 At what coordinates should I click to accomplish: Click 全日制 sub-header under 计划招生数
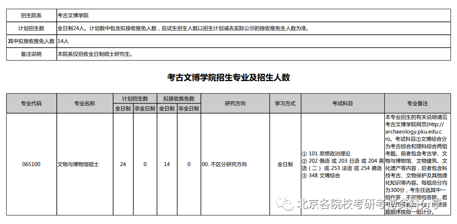(x=123, y=109)
